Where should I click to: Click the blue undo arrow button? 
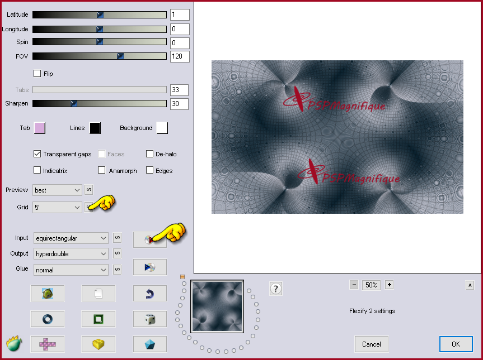(x=149, y=294)
